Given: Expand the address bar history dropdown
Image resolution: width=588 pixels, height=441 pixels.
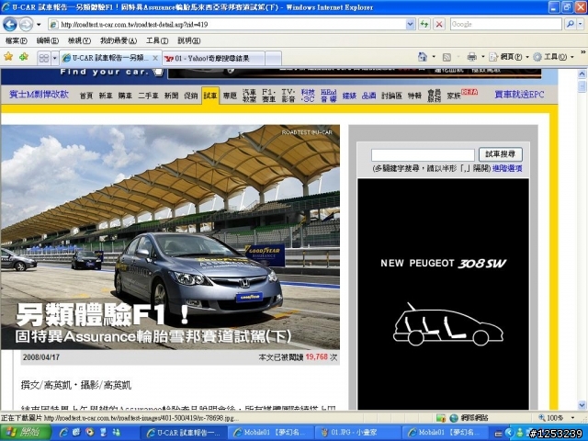Looking at the screenshot, I should pos(411,25).
